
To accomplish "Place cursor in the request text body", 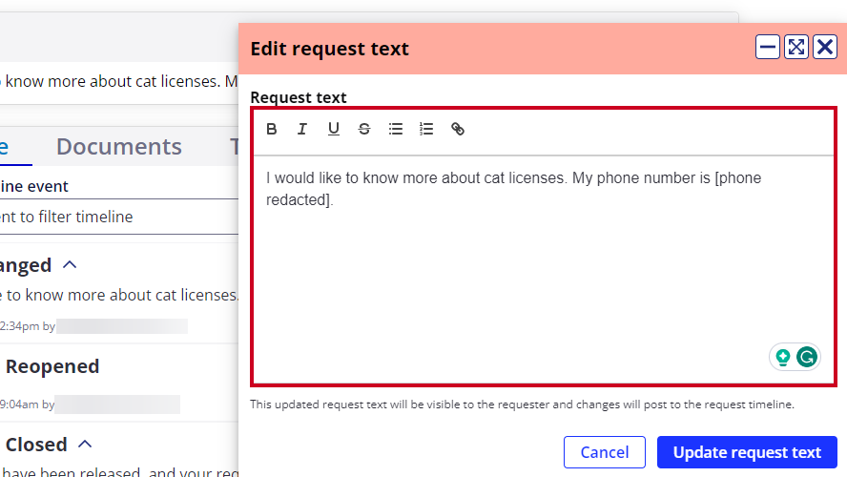I will (x=544, y=270).
